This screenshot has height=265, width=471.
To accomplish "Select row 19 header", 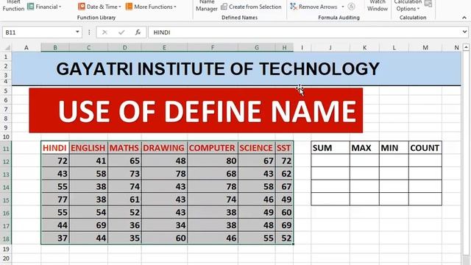I will 6,249.
